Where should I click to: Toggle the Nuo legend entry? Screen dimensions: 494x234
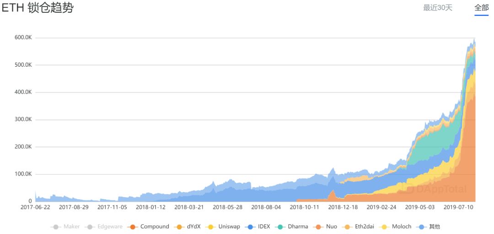[x=324, y=226]
